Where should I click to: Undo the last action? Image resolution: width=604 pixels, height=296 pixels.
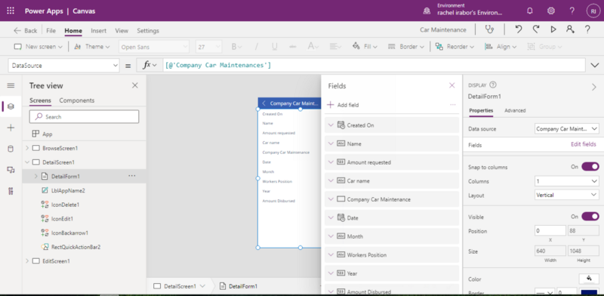(519, 29)
